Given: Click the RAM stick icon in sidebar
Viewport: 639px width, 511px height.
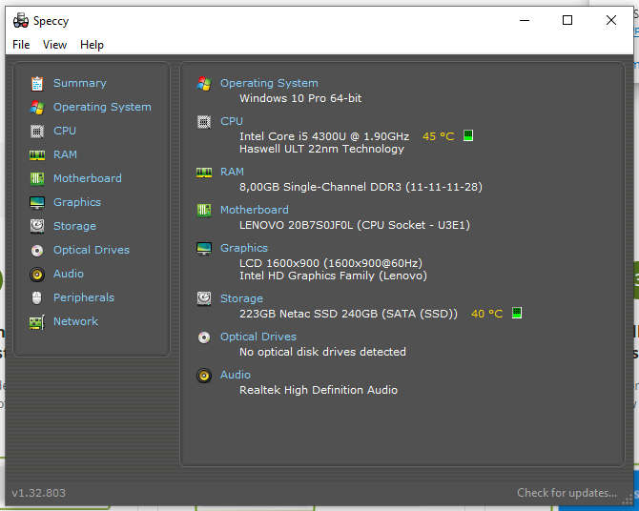Looking at the screenshot, I should click(37, 155).
